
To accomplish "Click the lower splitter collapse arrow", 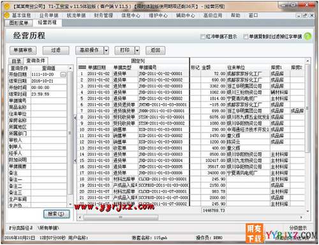I will click(75, 161).
